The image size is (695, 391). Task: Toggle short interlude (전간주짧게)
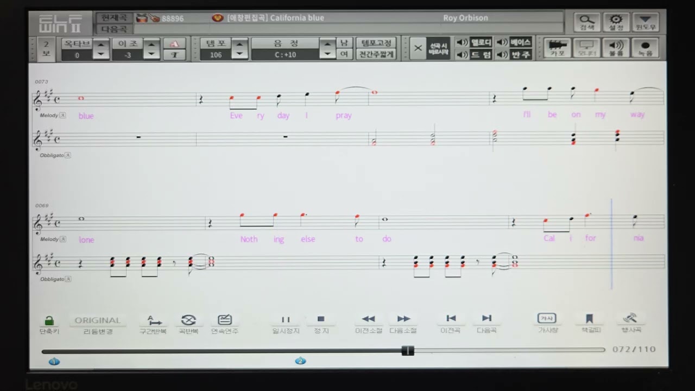pyautogui.click(x=376, y=54)
